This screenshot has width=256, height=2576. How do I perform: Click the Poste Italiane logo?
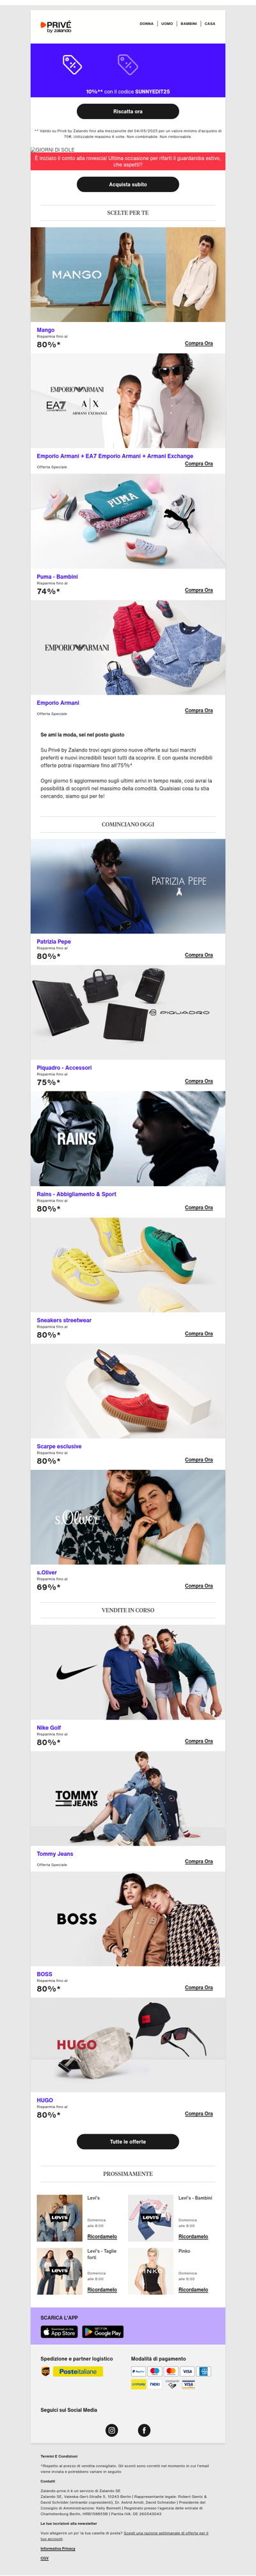(x=78, y=2371)
